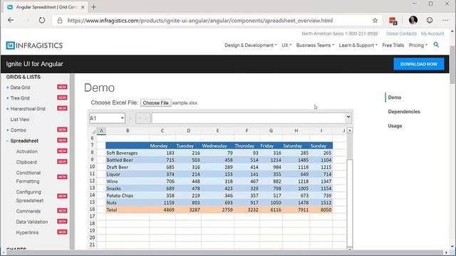Click in the spreadsheet formula input
The height and width of the screenshot is (256, 456).
(249, 118)
